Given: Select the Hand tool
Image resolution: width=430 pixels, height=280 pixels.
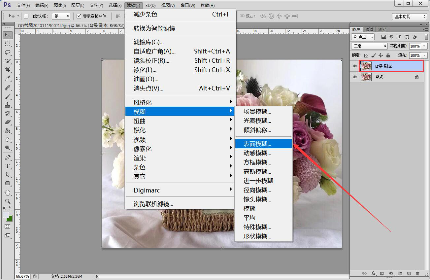Looking at the screenshot, I should pyautogui.click(x=8, y=192).
